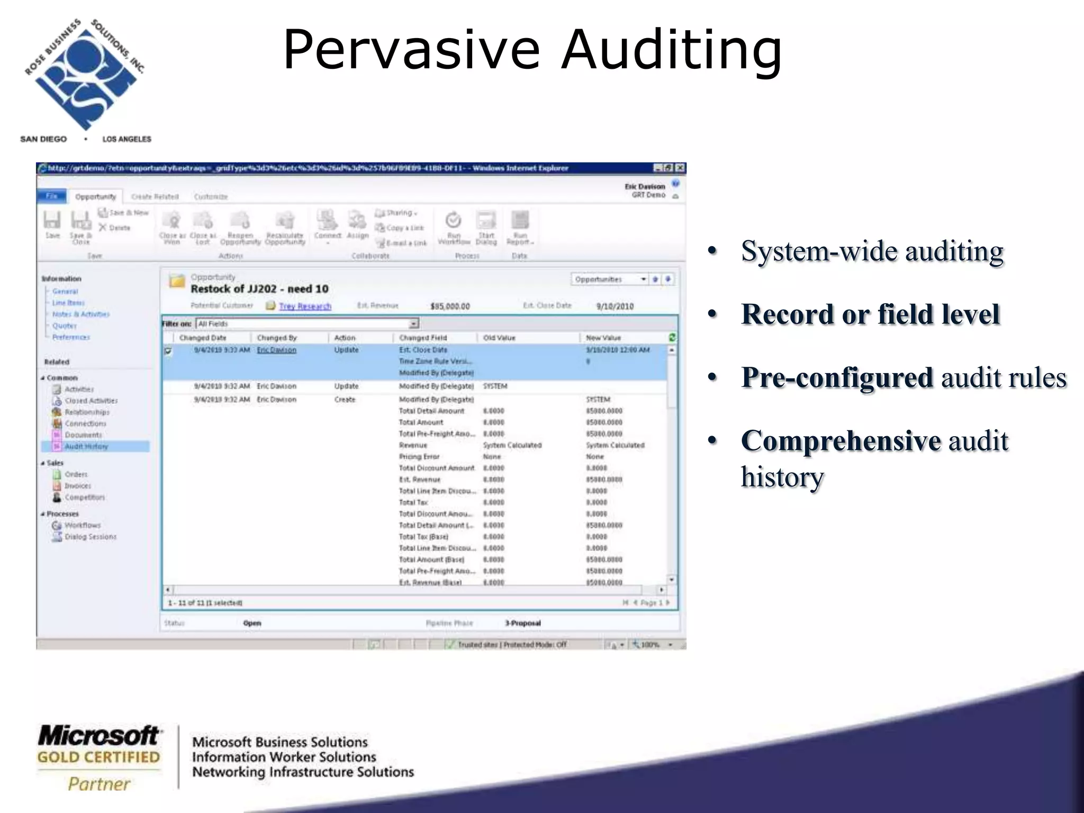Open the File tab

point(51,196)
